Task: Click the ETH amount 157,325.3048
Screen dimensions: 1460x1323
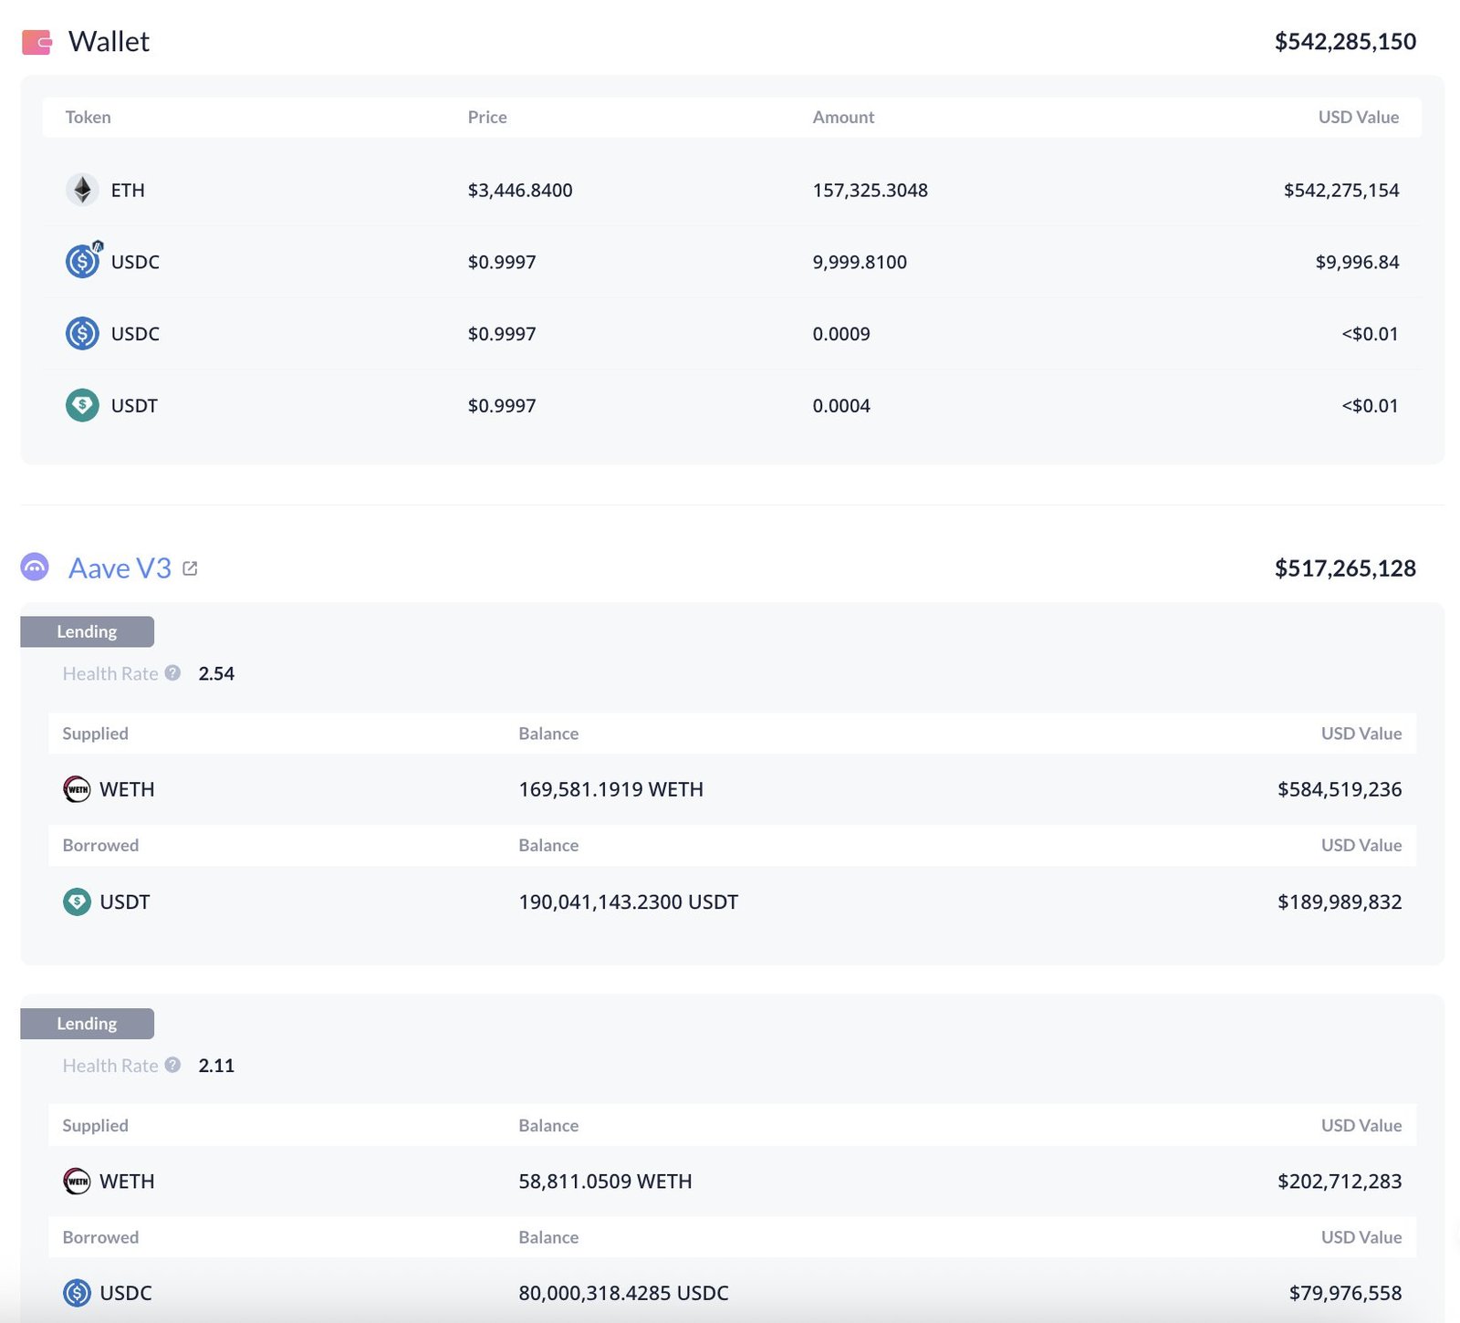Action: [870, 191]
